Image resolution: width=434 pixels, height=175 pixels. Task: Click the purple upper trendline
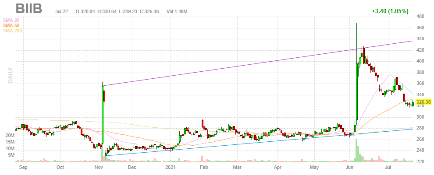257,63
